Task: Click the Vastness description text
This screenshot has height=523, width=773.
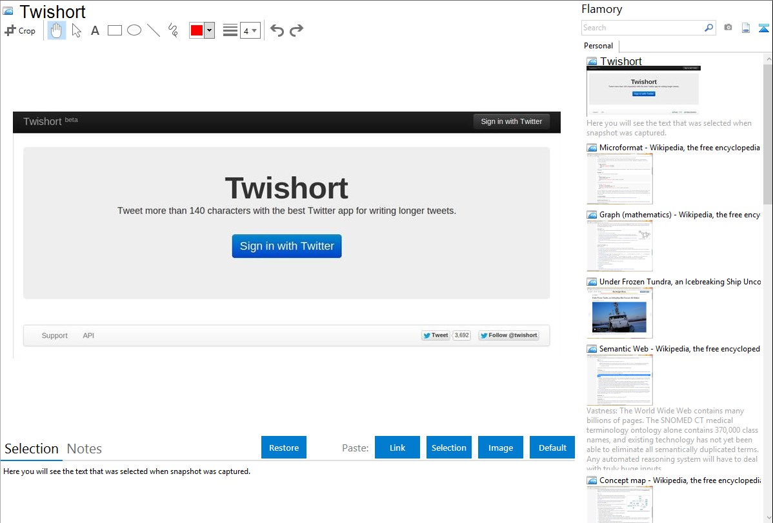Action: 672,439
